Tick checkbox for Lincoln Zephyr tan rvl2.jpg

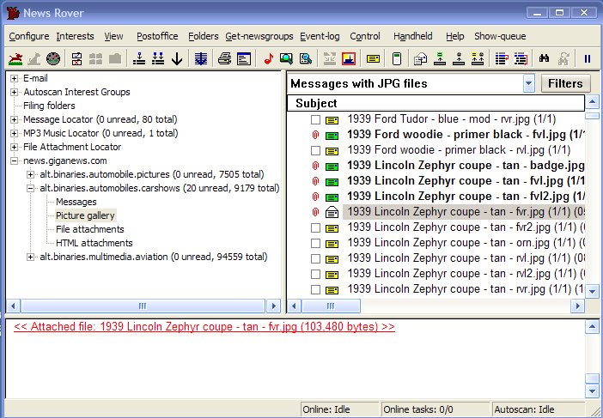[x=315, y=274]
